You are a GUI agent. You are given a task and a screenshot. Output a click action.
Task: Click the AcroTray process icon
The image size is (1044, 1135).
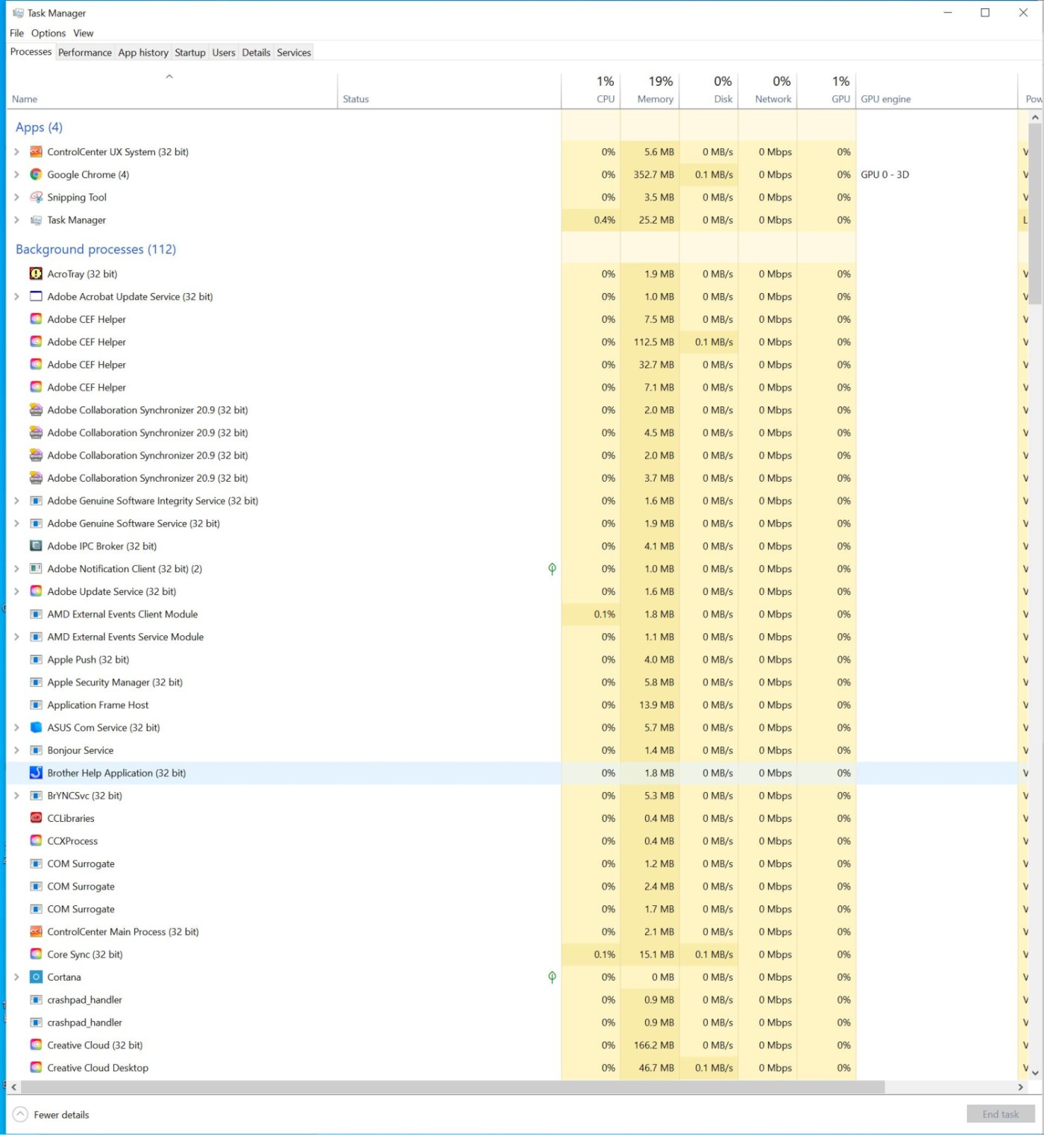click(35, 274)
